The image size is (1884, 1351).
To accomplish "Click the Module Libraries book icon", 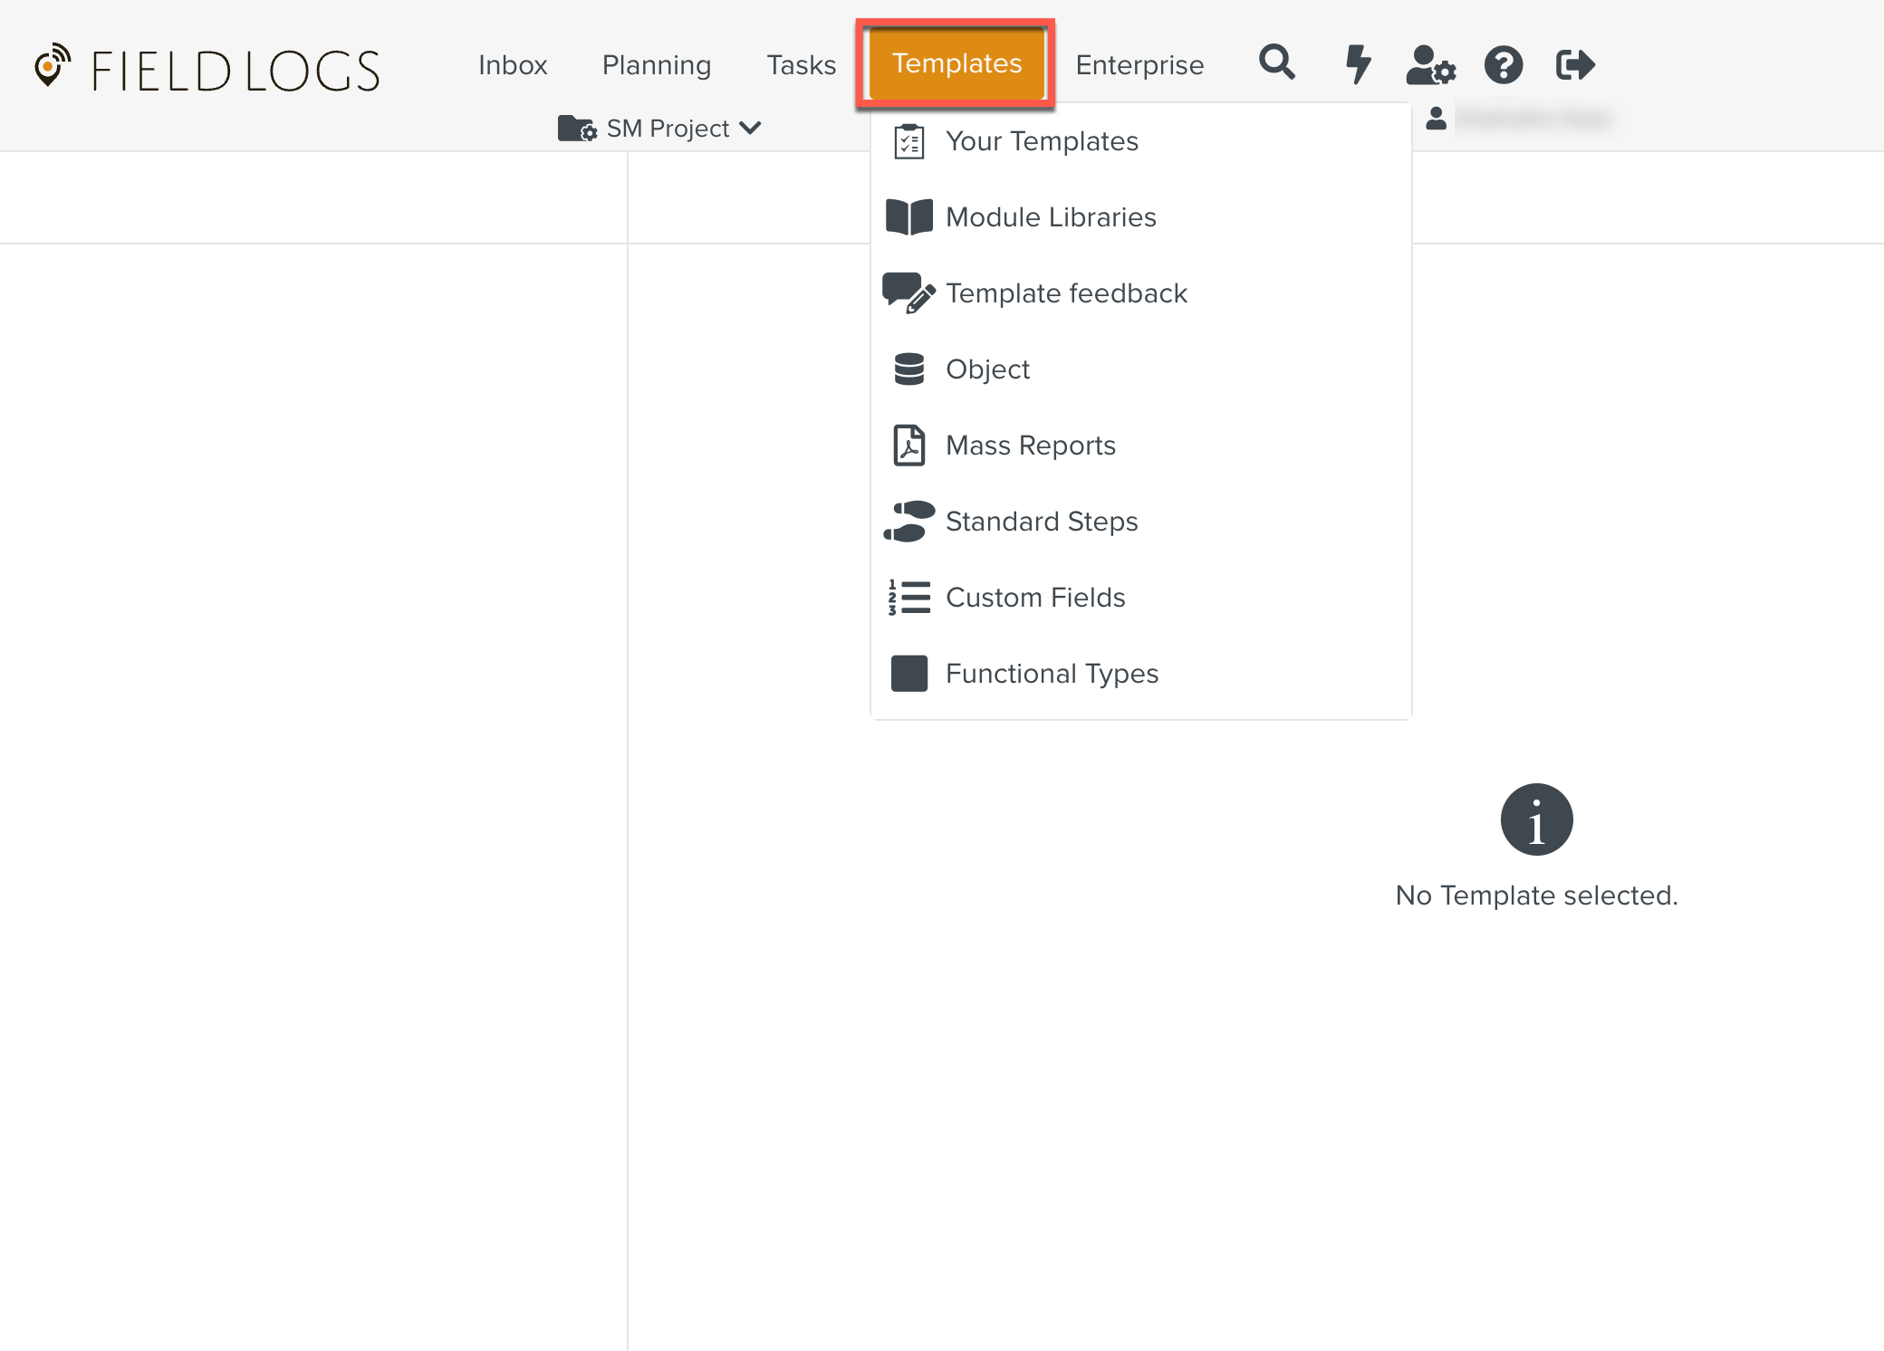I will pyautogui.click(x=908, y=217).
